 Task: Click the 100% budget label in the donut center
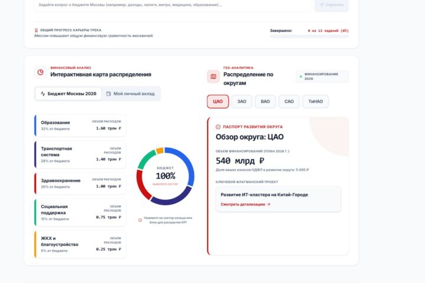166,176
